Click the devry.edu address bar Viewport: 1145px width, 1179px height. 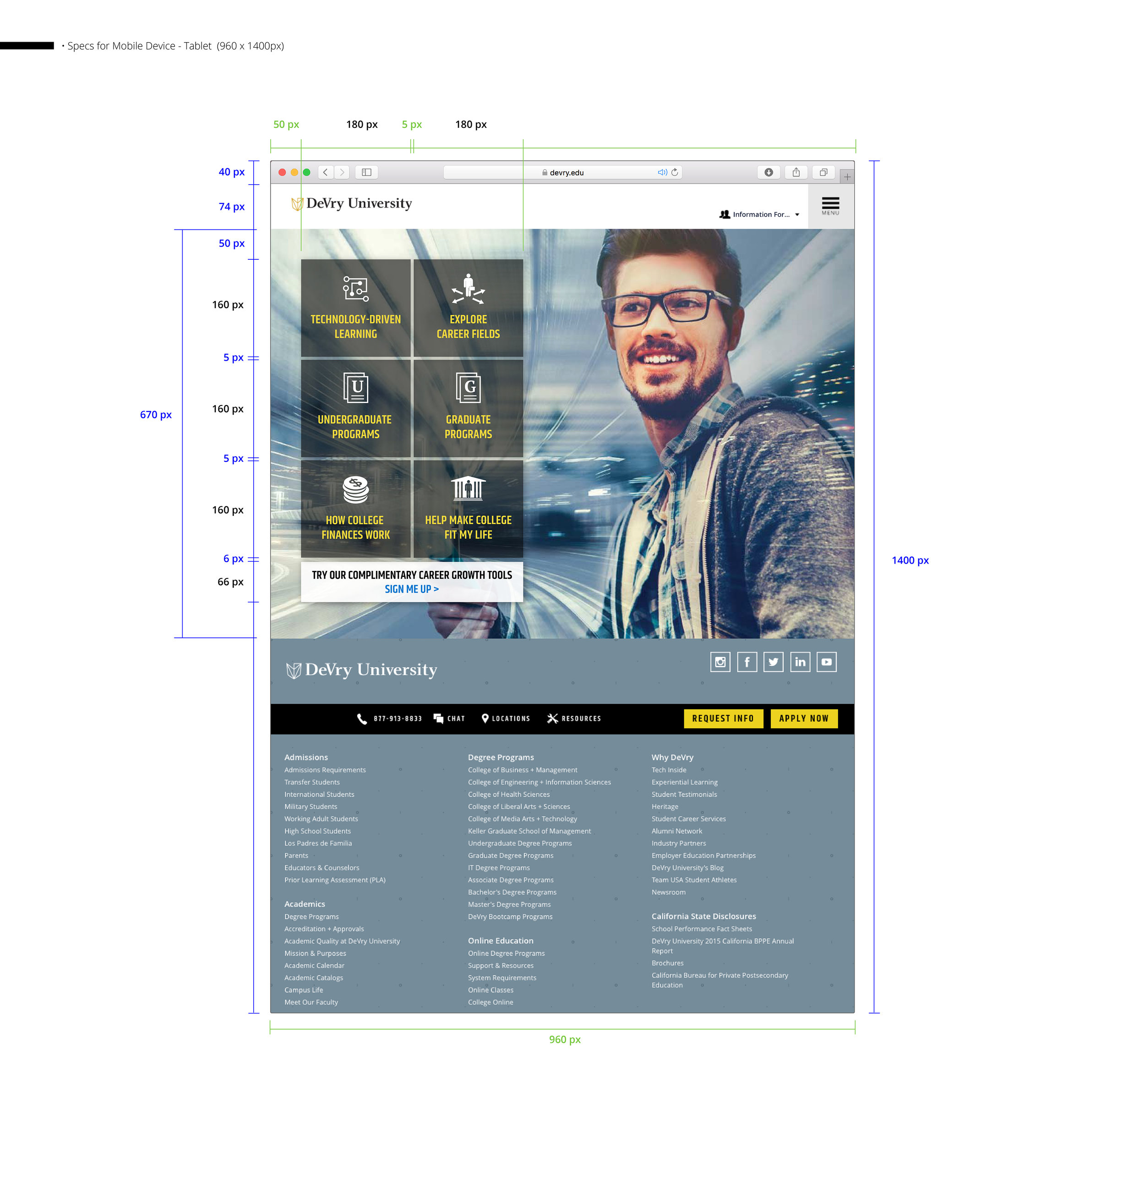[x=563, y=172]
